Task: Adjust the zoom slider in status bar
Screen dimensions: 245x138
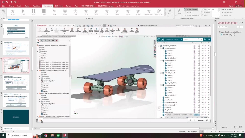Action: (228, 131)
